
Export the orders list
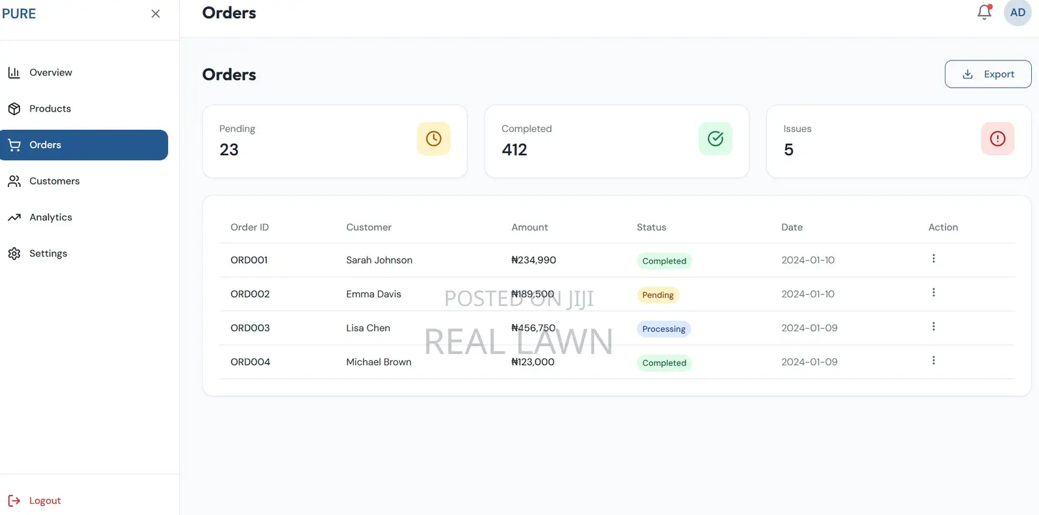pyautogui.click(x=988, y=74)
